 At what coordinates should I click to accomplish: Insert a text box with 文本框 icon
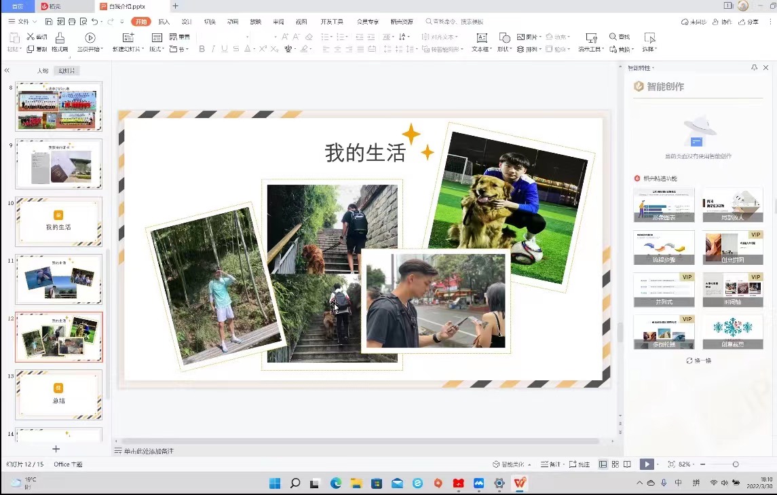tap(481, 38)
